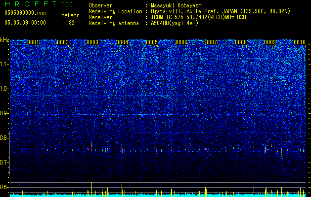
Task: Click the kHz axis unit label
Action: point(4,40)
